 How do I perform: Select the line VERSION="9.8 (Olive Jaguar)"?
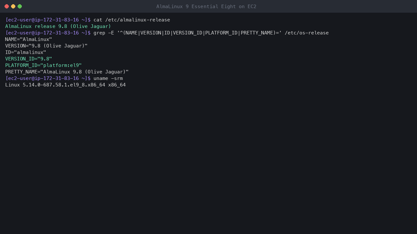pyautogui.click(x=46, y=46)
